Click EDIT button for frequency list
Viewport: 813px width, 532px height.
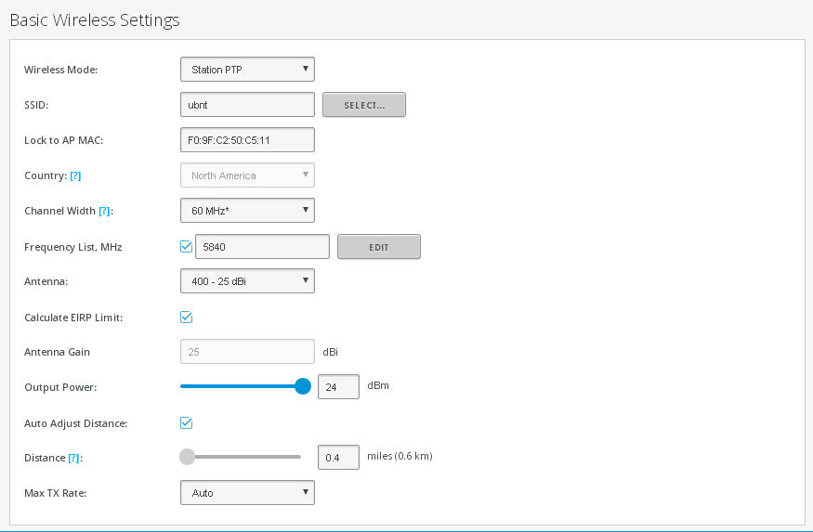coord(379,247)
